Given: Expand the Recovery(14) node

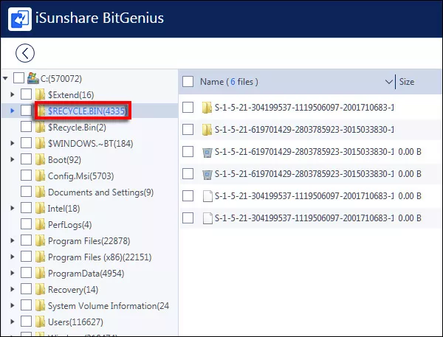Looking at the screenshot, I should [12, 289].
